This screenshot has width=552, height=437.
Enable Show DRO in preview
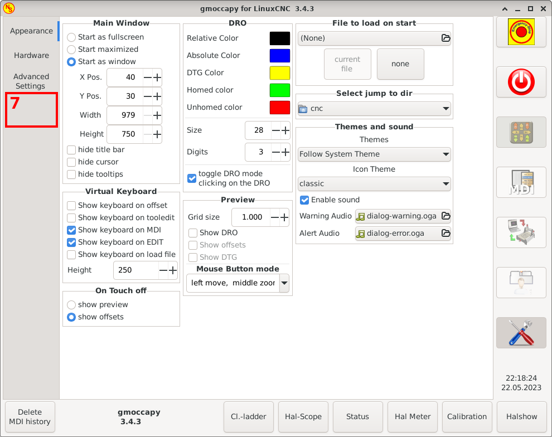click(193, 233)
